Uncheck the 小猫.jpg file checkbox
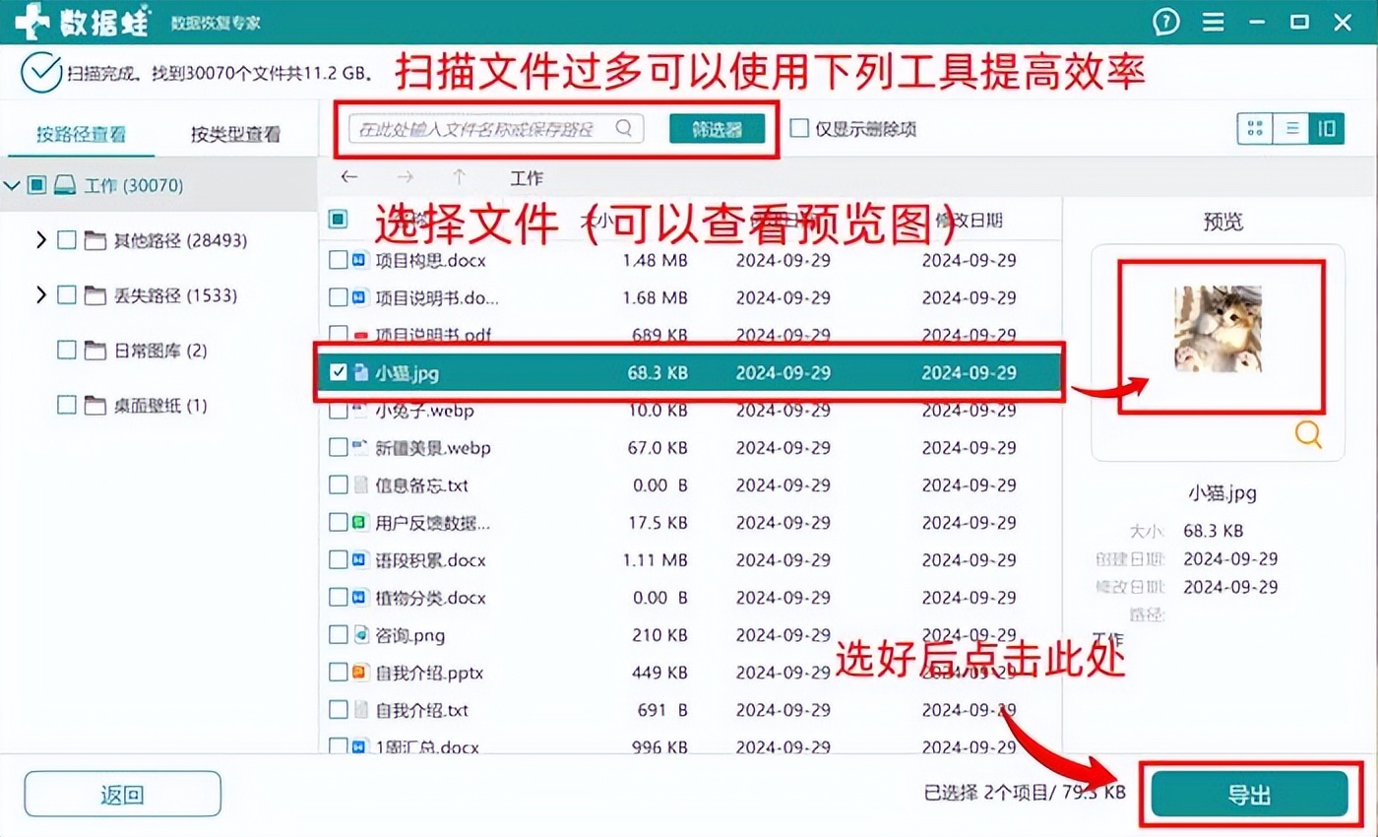Viewport: 1378px width, 837px height. click(338, 373)
